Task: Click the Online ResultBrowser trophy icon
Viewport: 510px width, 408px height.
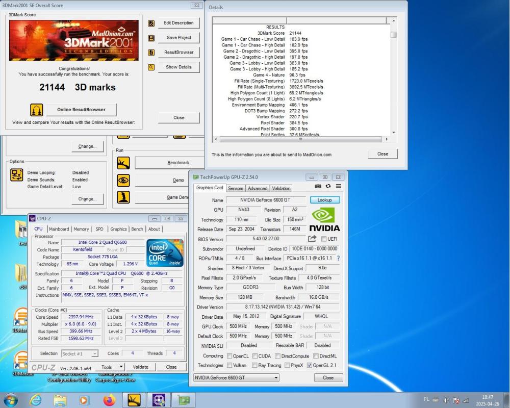Action: [x=36, y=109]
